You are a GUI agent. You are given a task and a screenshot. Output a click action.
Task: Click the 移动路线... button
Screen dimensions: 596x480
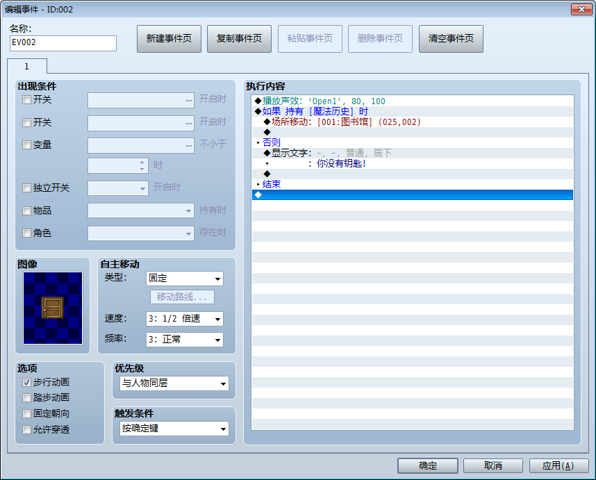point(182,297)
